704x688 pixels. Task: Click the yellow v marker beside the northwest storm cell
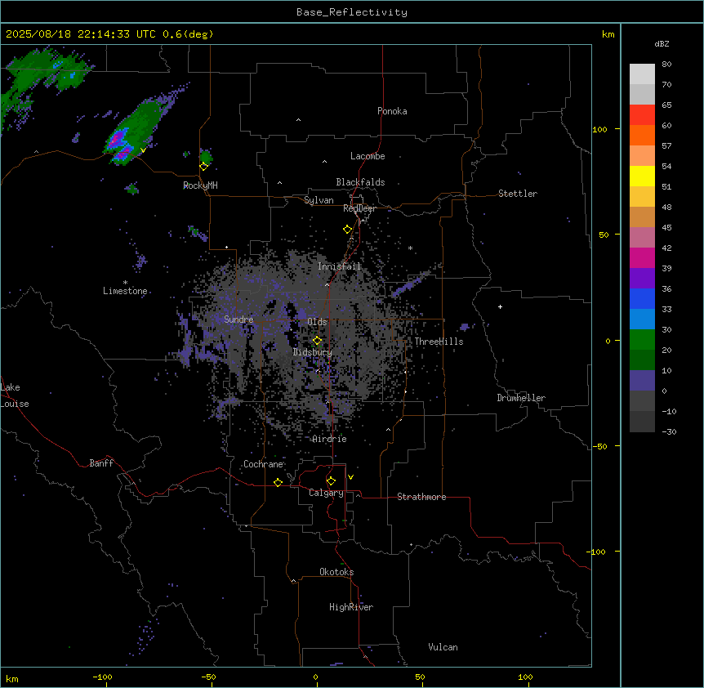pos(143,150)
